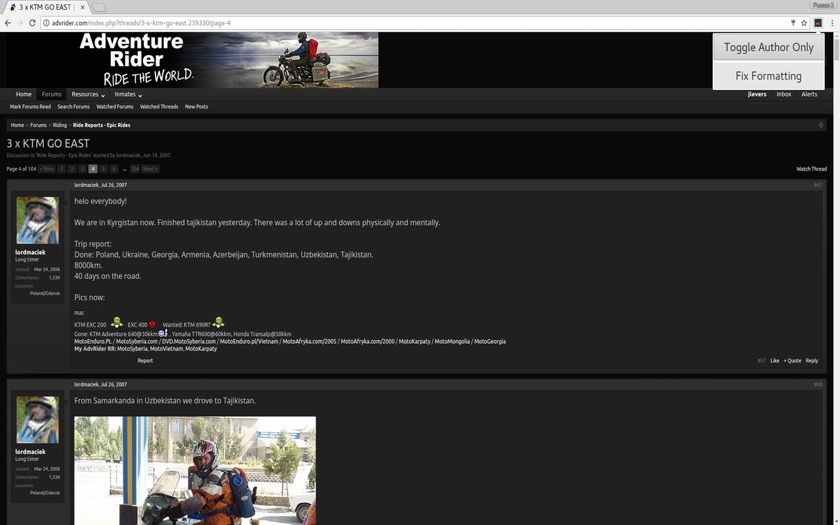
Task: Click Toggle Author Only button
Action: tap(768, 47)
